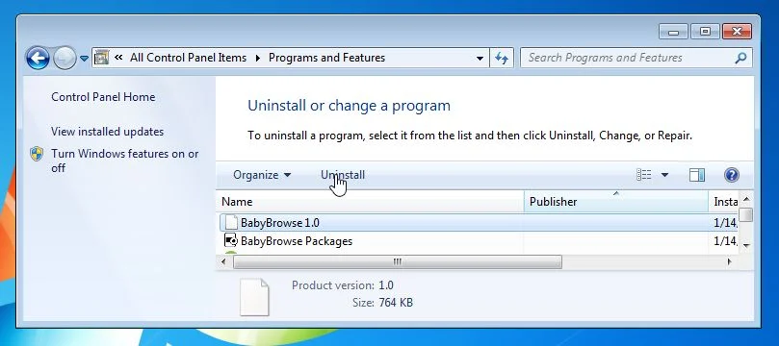This screenshot has height=346, width=779.
Task: Refresh the Programs and Features view
Action: (x=502, y=58)
